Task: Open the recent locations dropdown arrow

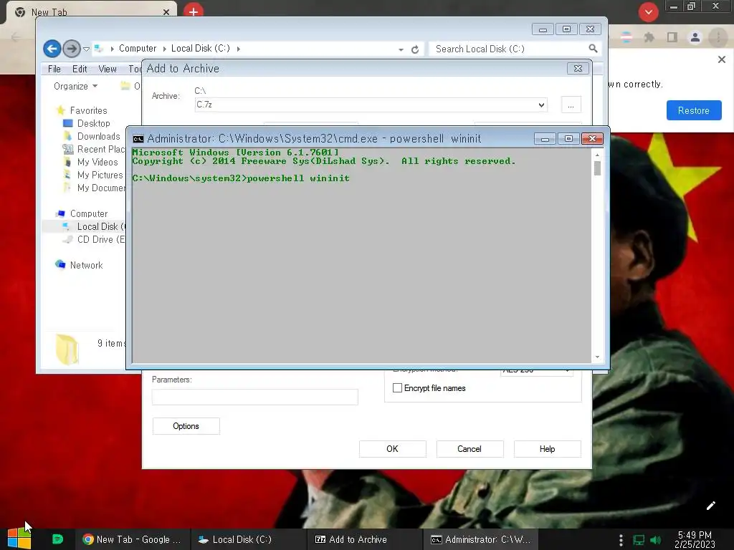Action: 86,49
